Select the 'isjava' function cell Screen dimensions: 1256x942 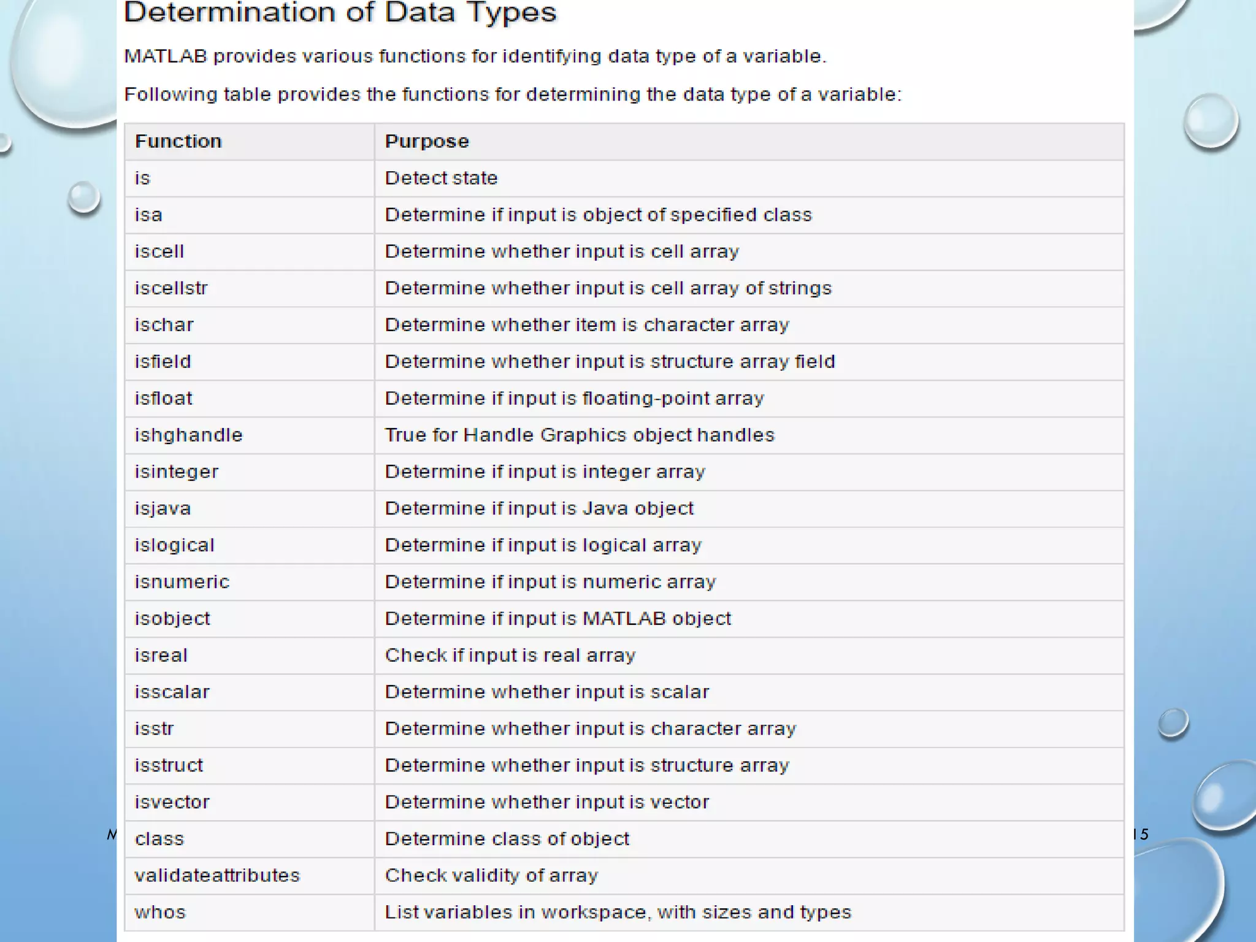coord(163,509)
